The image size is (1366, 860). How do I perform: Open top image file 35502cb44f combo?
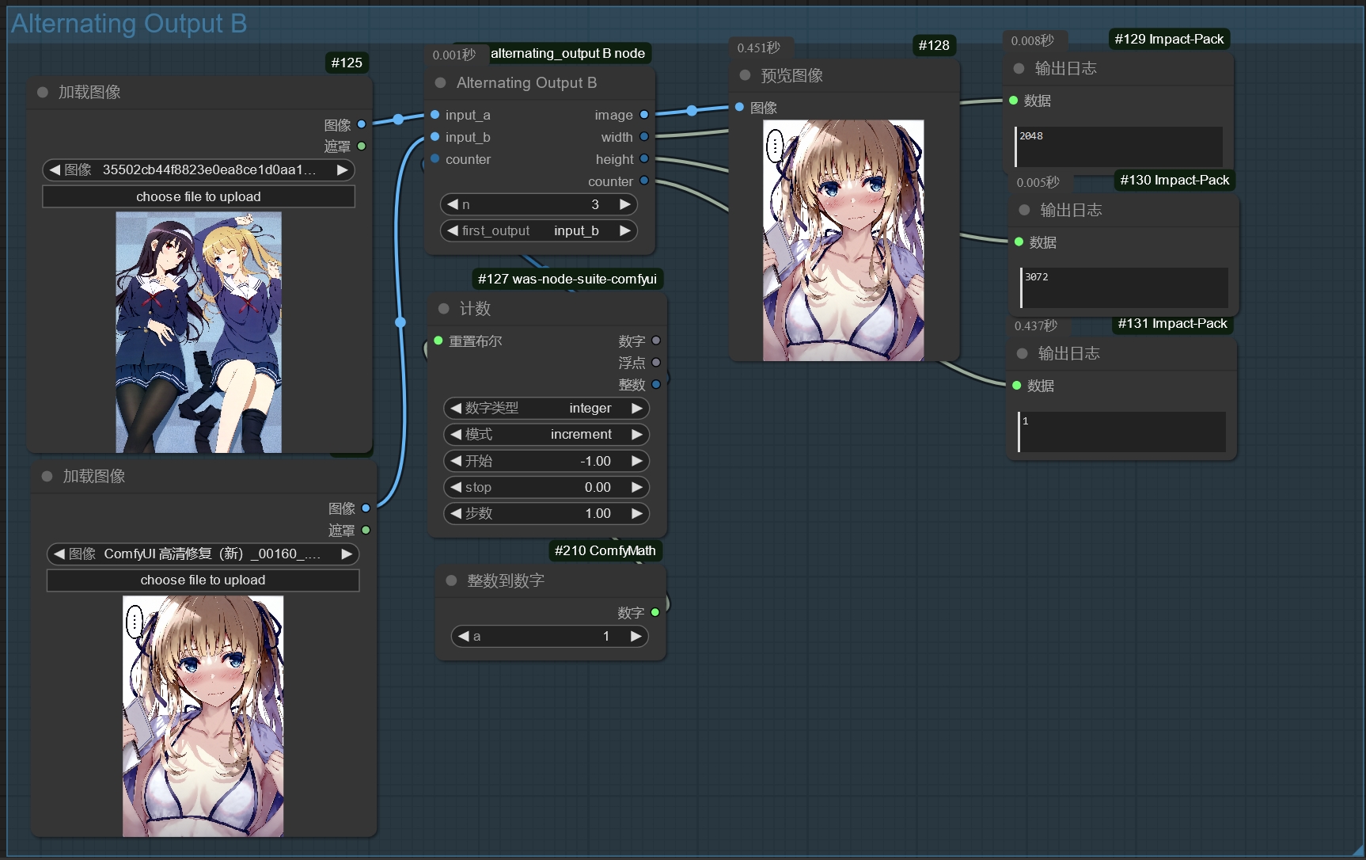pos(199,169)
